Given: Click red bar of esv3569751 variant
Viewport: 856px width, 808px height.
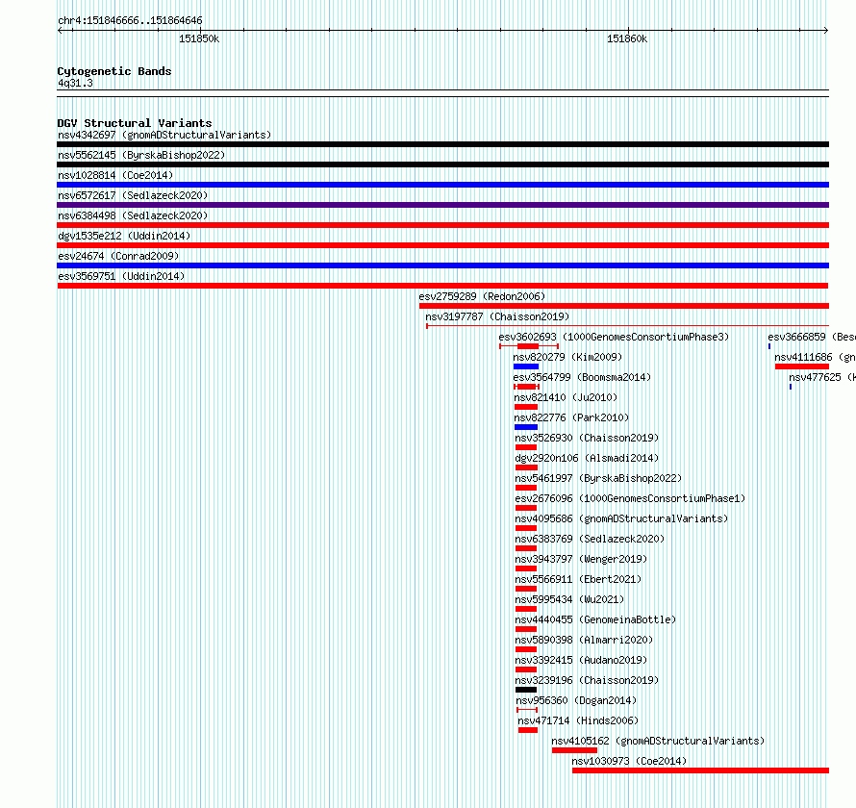Looking at the screenshot, I should [442, 286].
